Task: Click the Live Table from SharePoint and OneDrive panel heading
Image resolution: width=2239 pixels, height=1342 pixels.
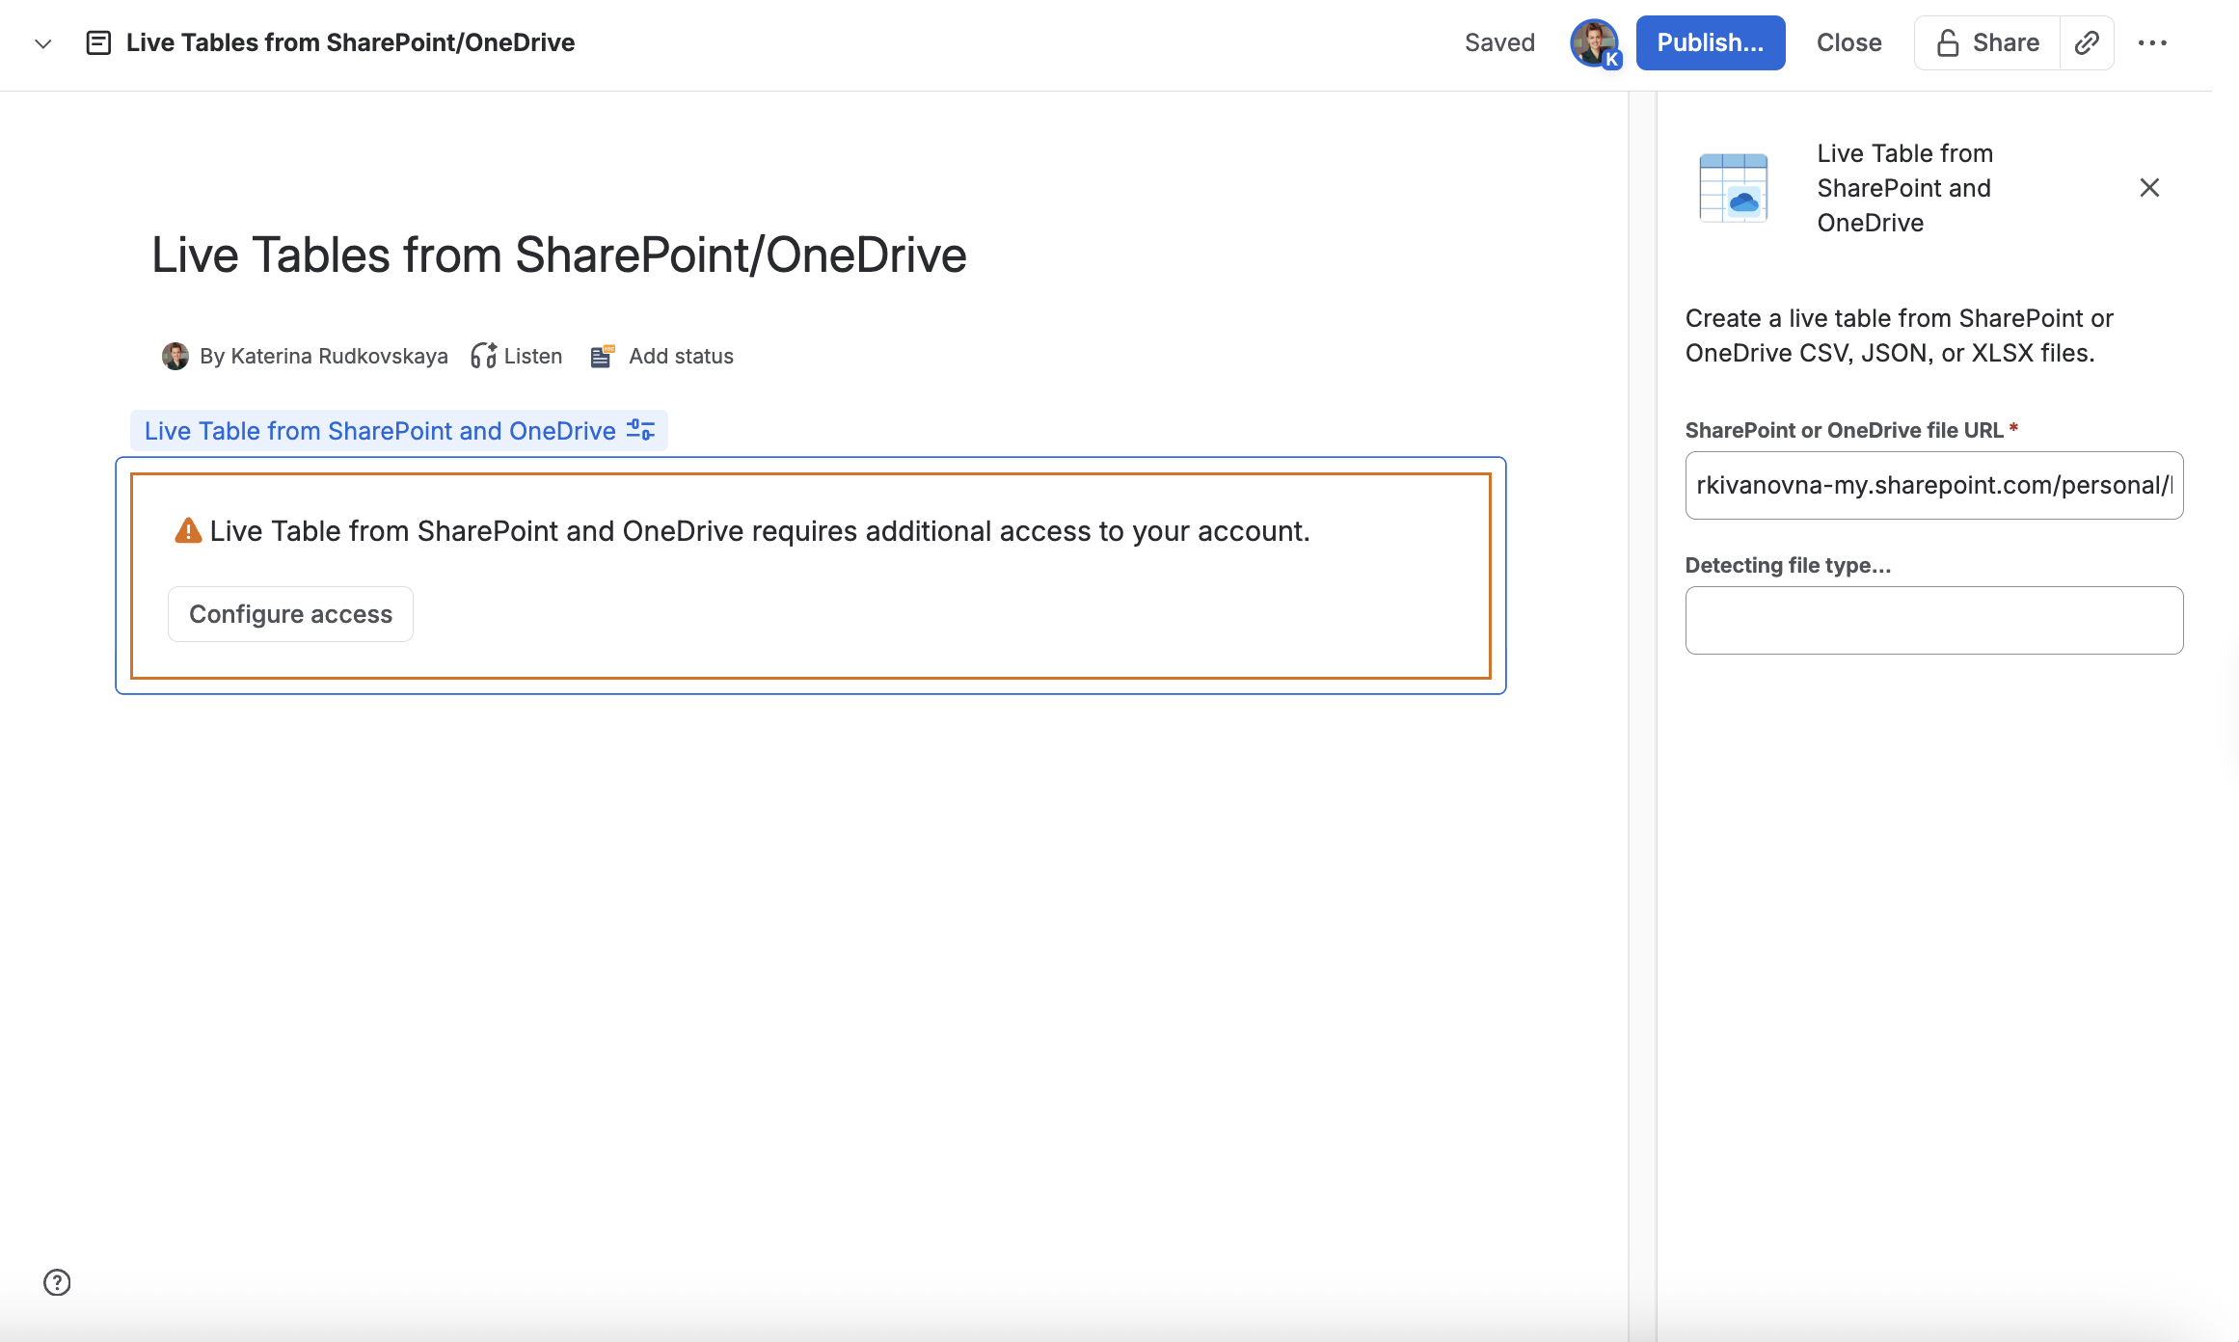Action: tap(1904, 188)
